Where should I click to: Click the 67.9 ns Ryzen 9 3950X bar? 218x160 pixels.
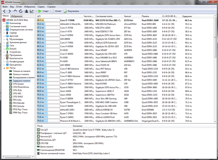[48, 87]
